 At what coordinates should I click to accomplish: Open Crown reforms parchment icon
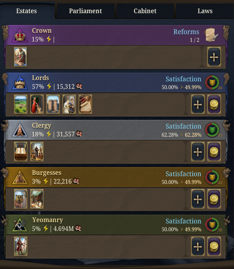point(211,35)
